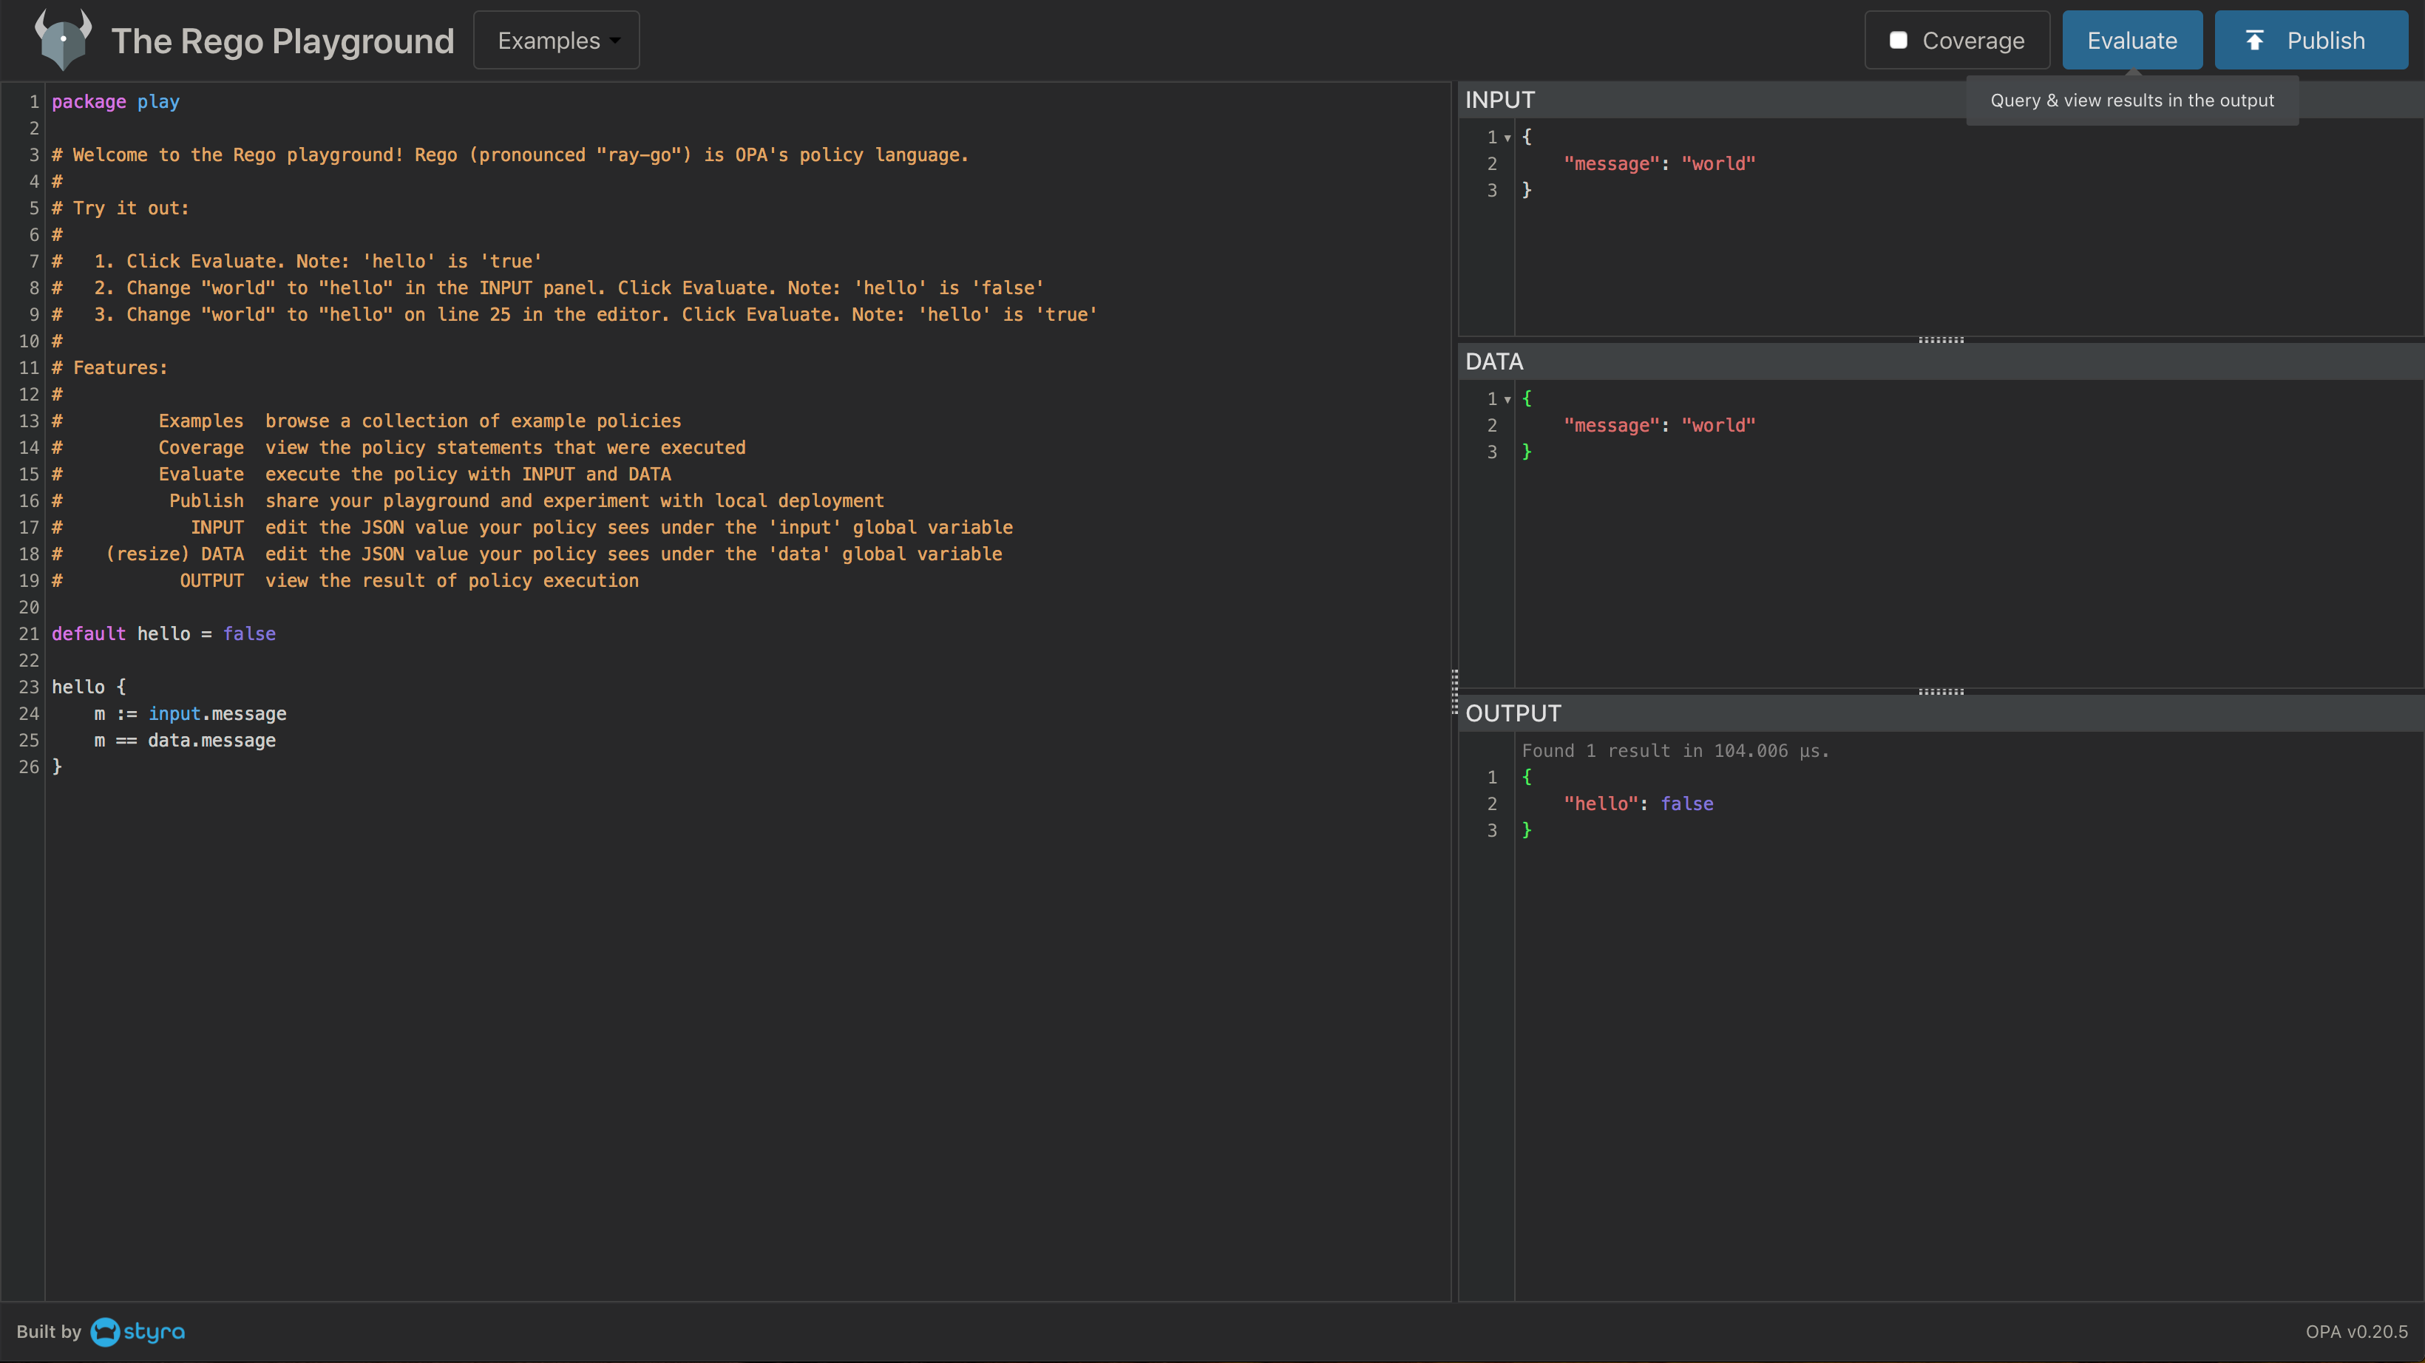Enable the Coverage checkbox
Viewport: 2425px width, 1363px height.
pos(1899,41)
